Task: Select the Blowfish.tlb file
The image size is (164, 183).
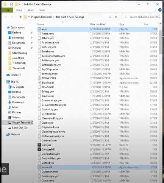Action: coord(97,87)
